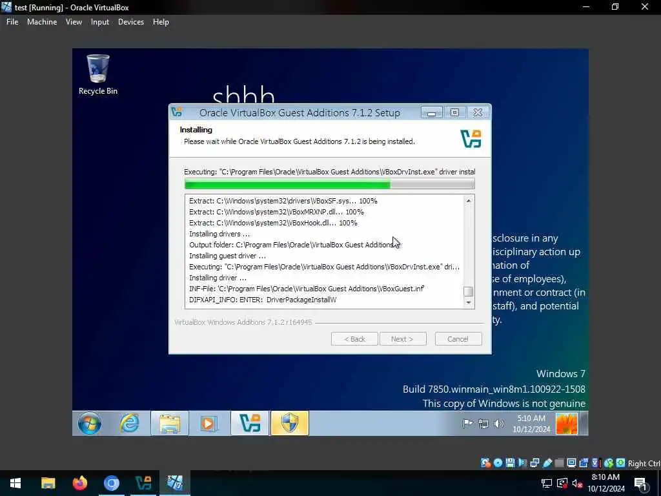Image resolution: width=661 pixels, height=496 pixels.
Task: Select the 'Installing drivers ...' log line
Action: [219, 234]
